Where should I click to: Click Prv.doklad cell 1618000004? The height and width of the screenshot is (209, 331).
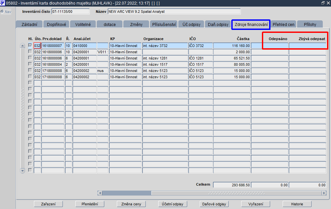53,64
